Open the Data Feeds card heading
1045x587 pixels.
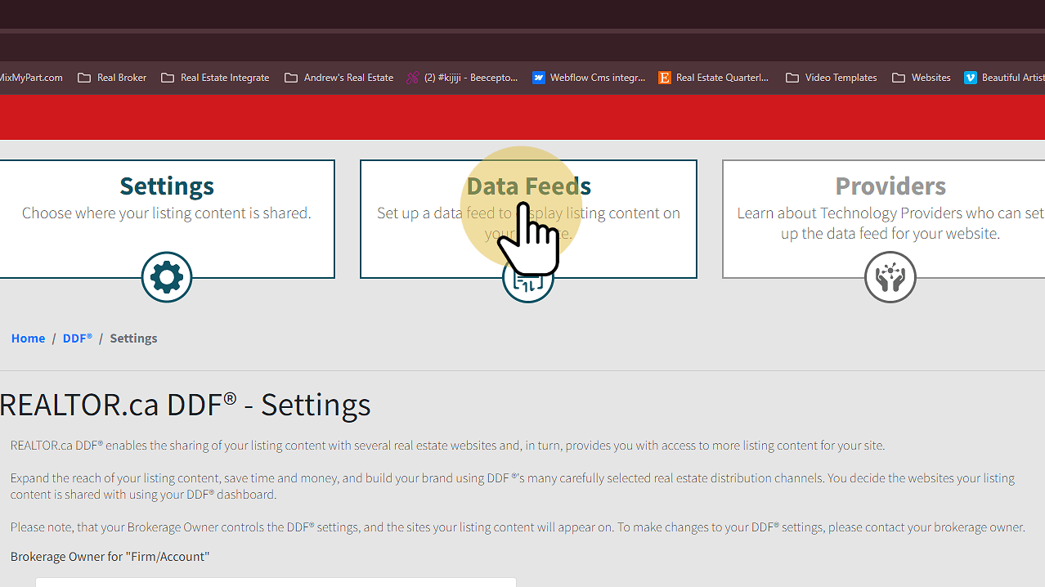pyautogui.click(x=529, y=186)
